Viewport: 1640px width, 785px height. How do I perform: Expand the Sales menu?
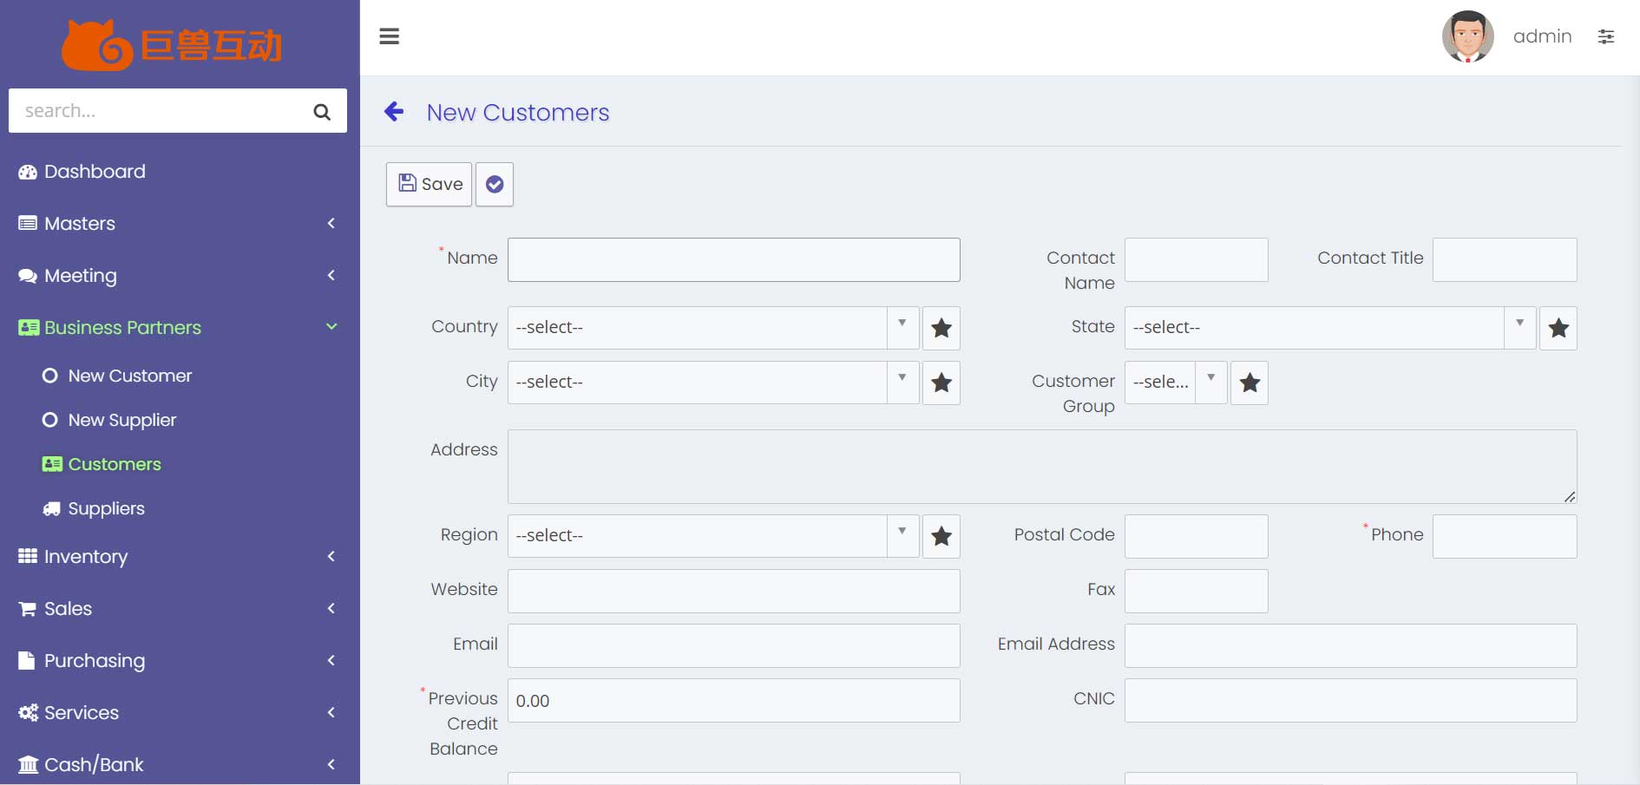click(x=180, y=609)
